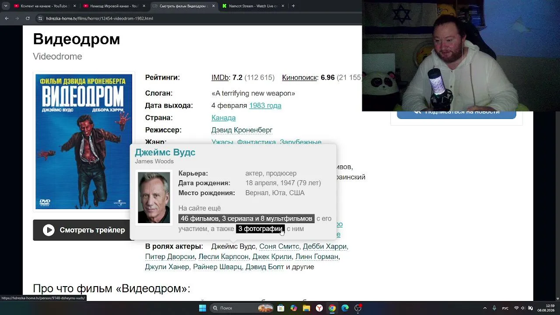The width and height of the screenshot is (560, 315).
Task: Open the Windows Start menu
Action: (x=202, y=308)
